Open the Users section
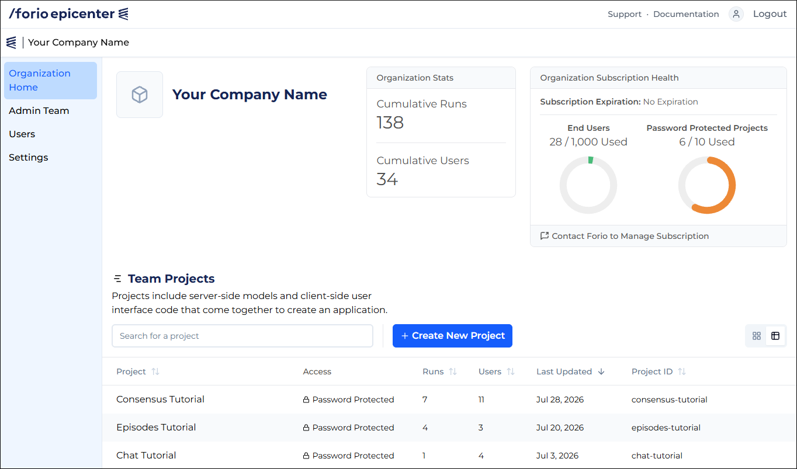 (x=22, y=134)
